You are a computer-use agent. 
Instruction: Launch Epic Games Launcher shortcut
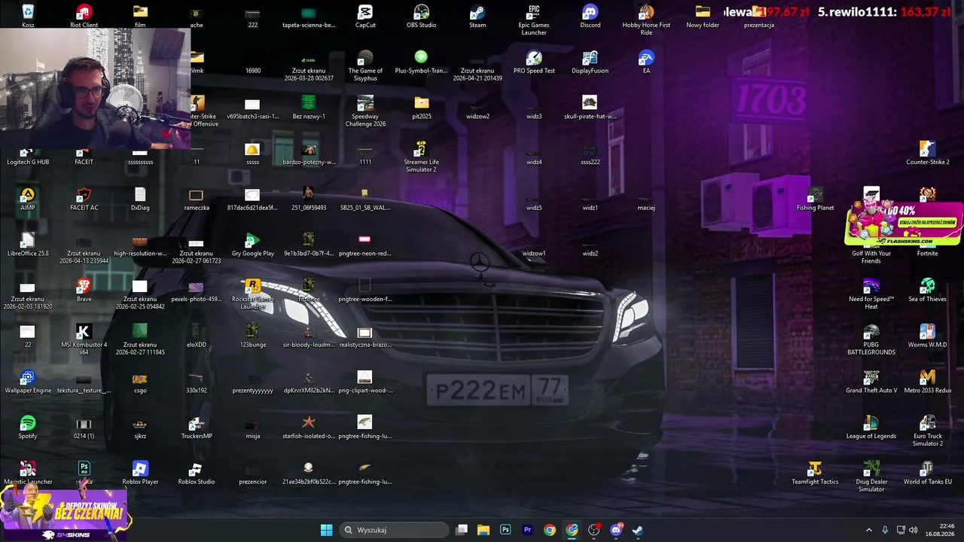pyautogui.click(x=534, y=20)
